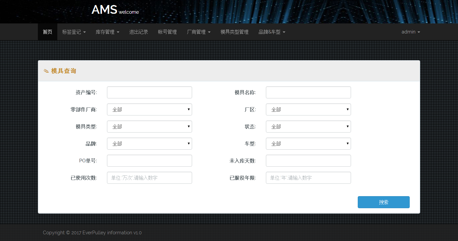Click the 已使用次数 number field

(x=149, y=178)
